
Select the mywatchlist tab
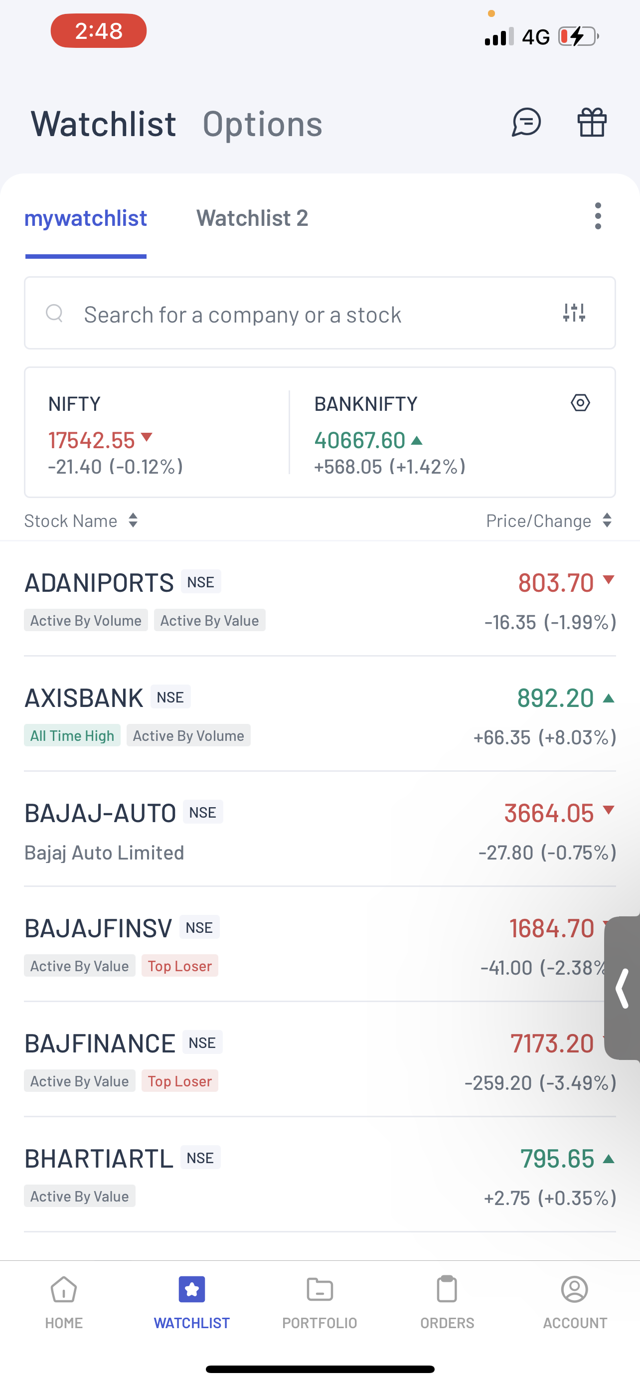(85, 218)
